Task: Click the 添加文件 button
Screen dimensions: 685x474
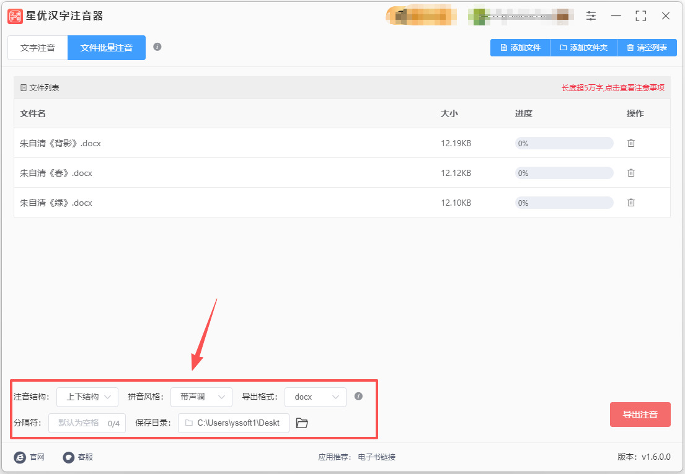Action: (x=520, y=48)
